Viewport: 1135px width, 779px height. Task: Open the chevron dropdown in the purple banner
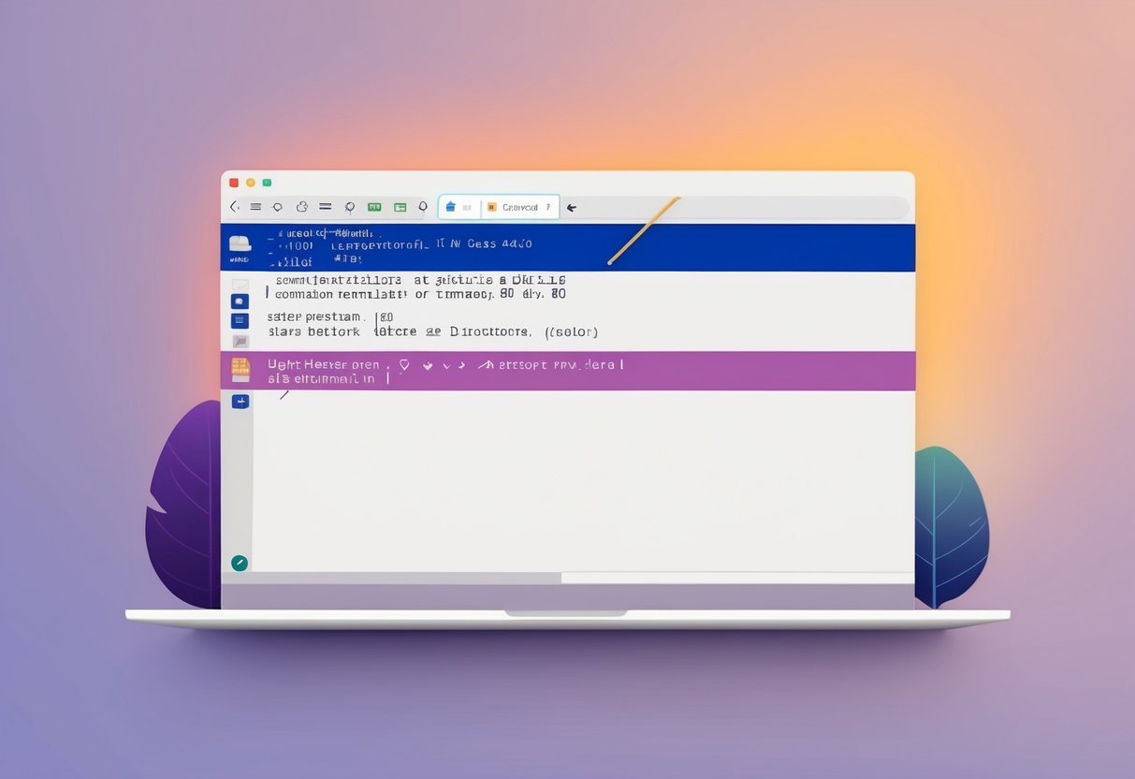(x=445, y=365)
